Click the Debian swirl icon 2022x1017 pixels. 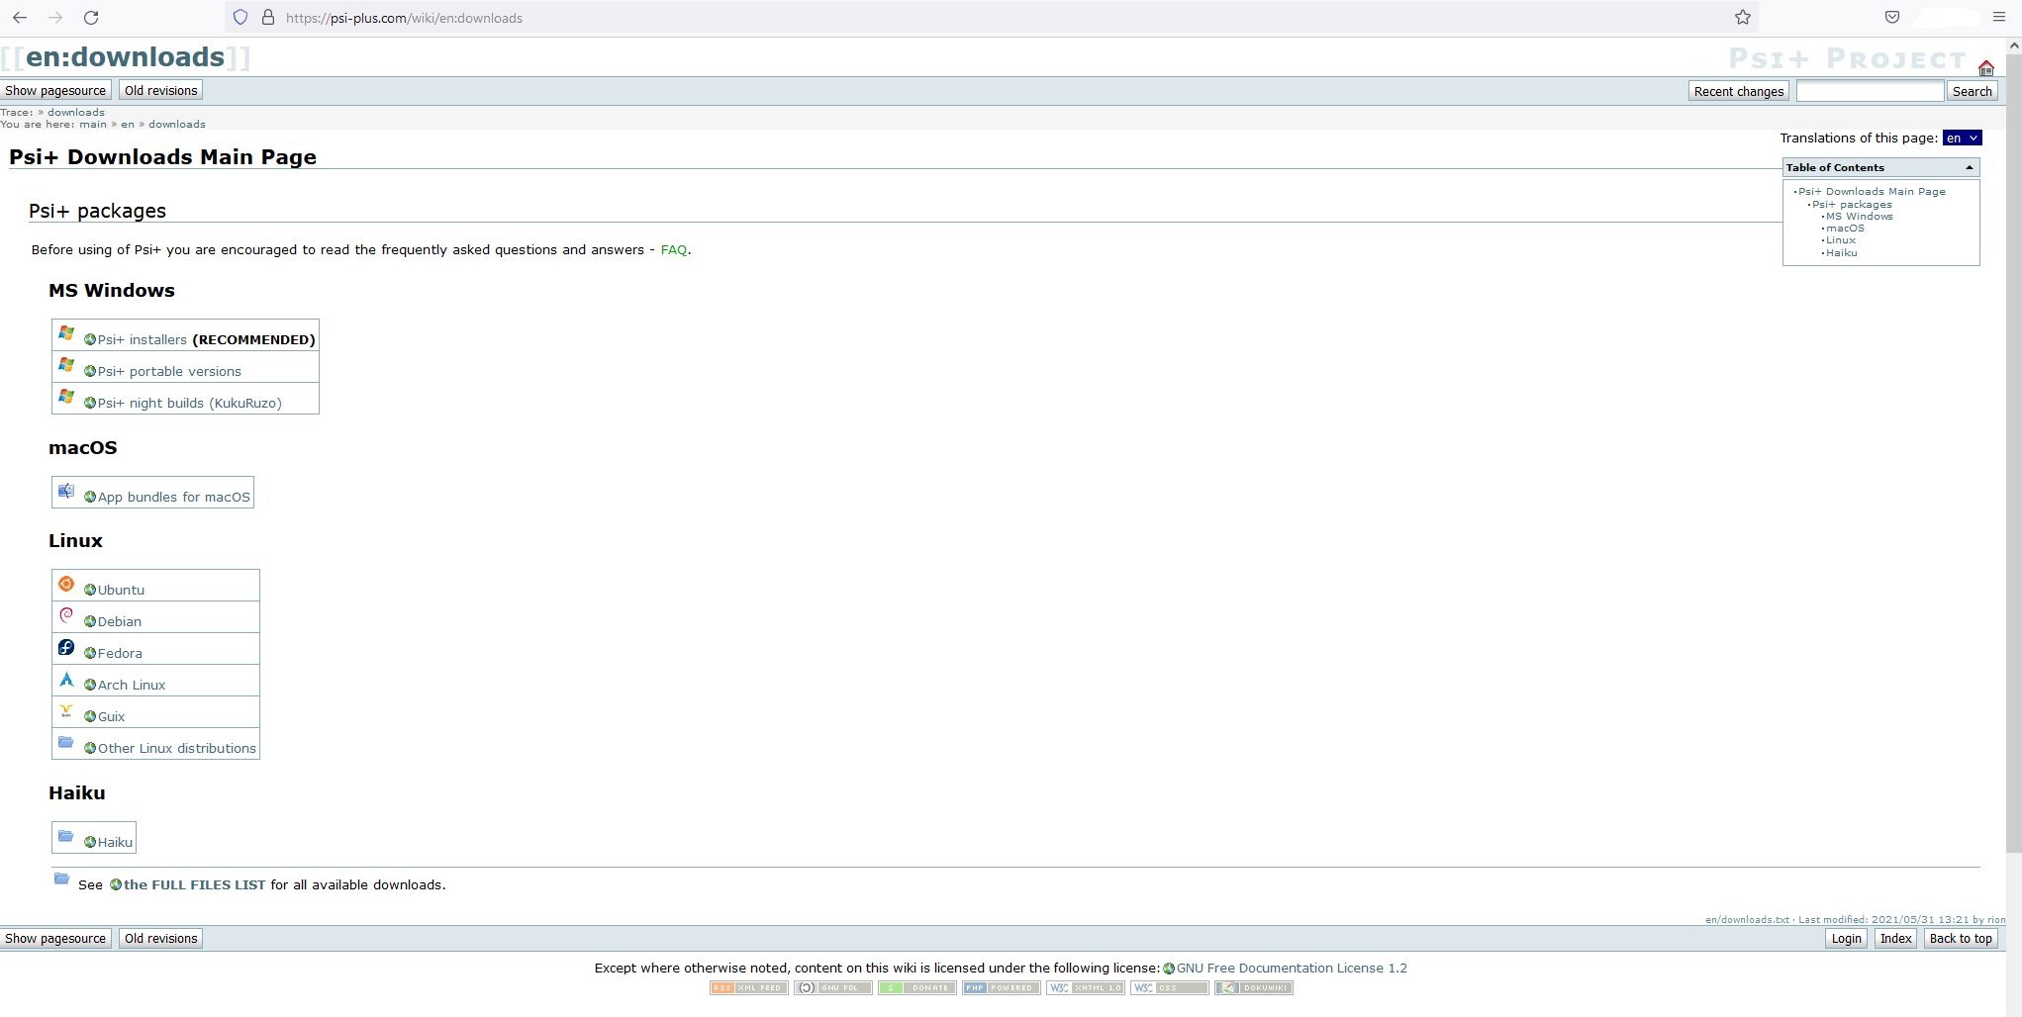(x=66, y=616)
